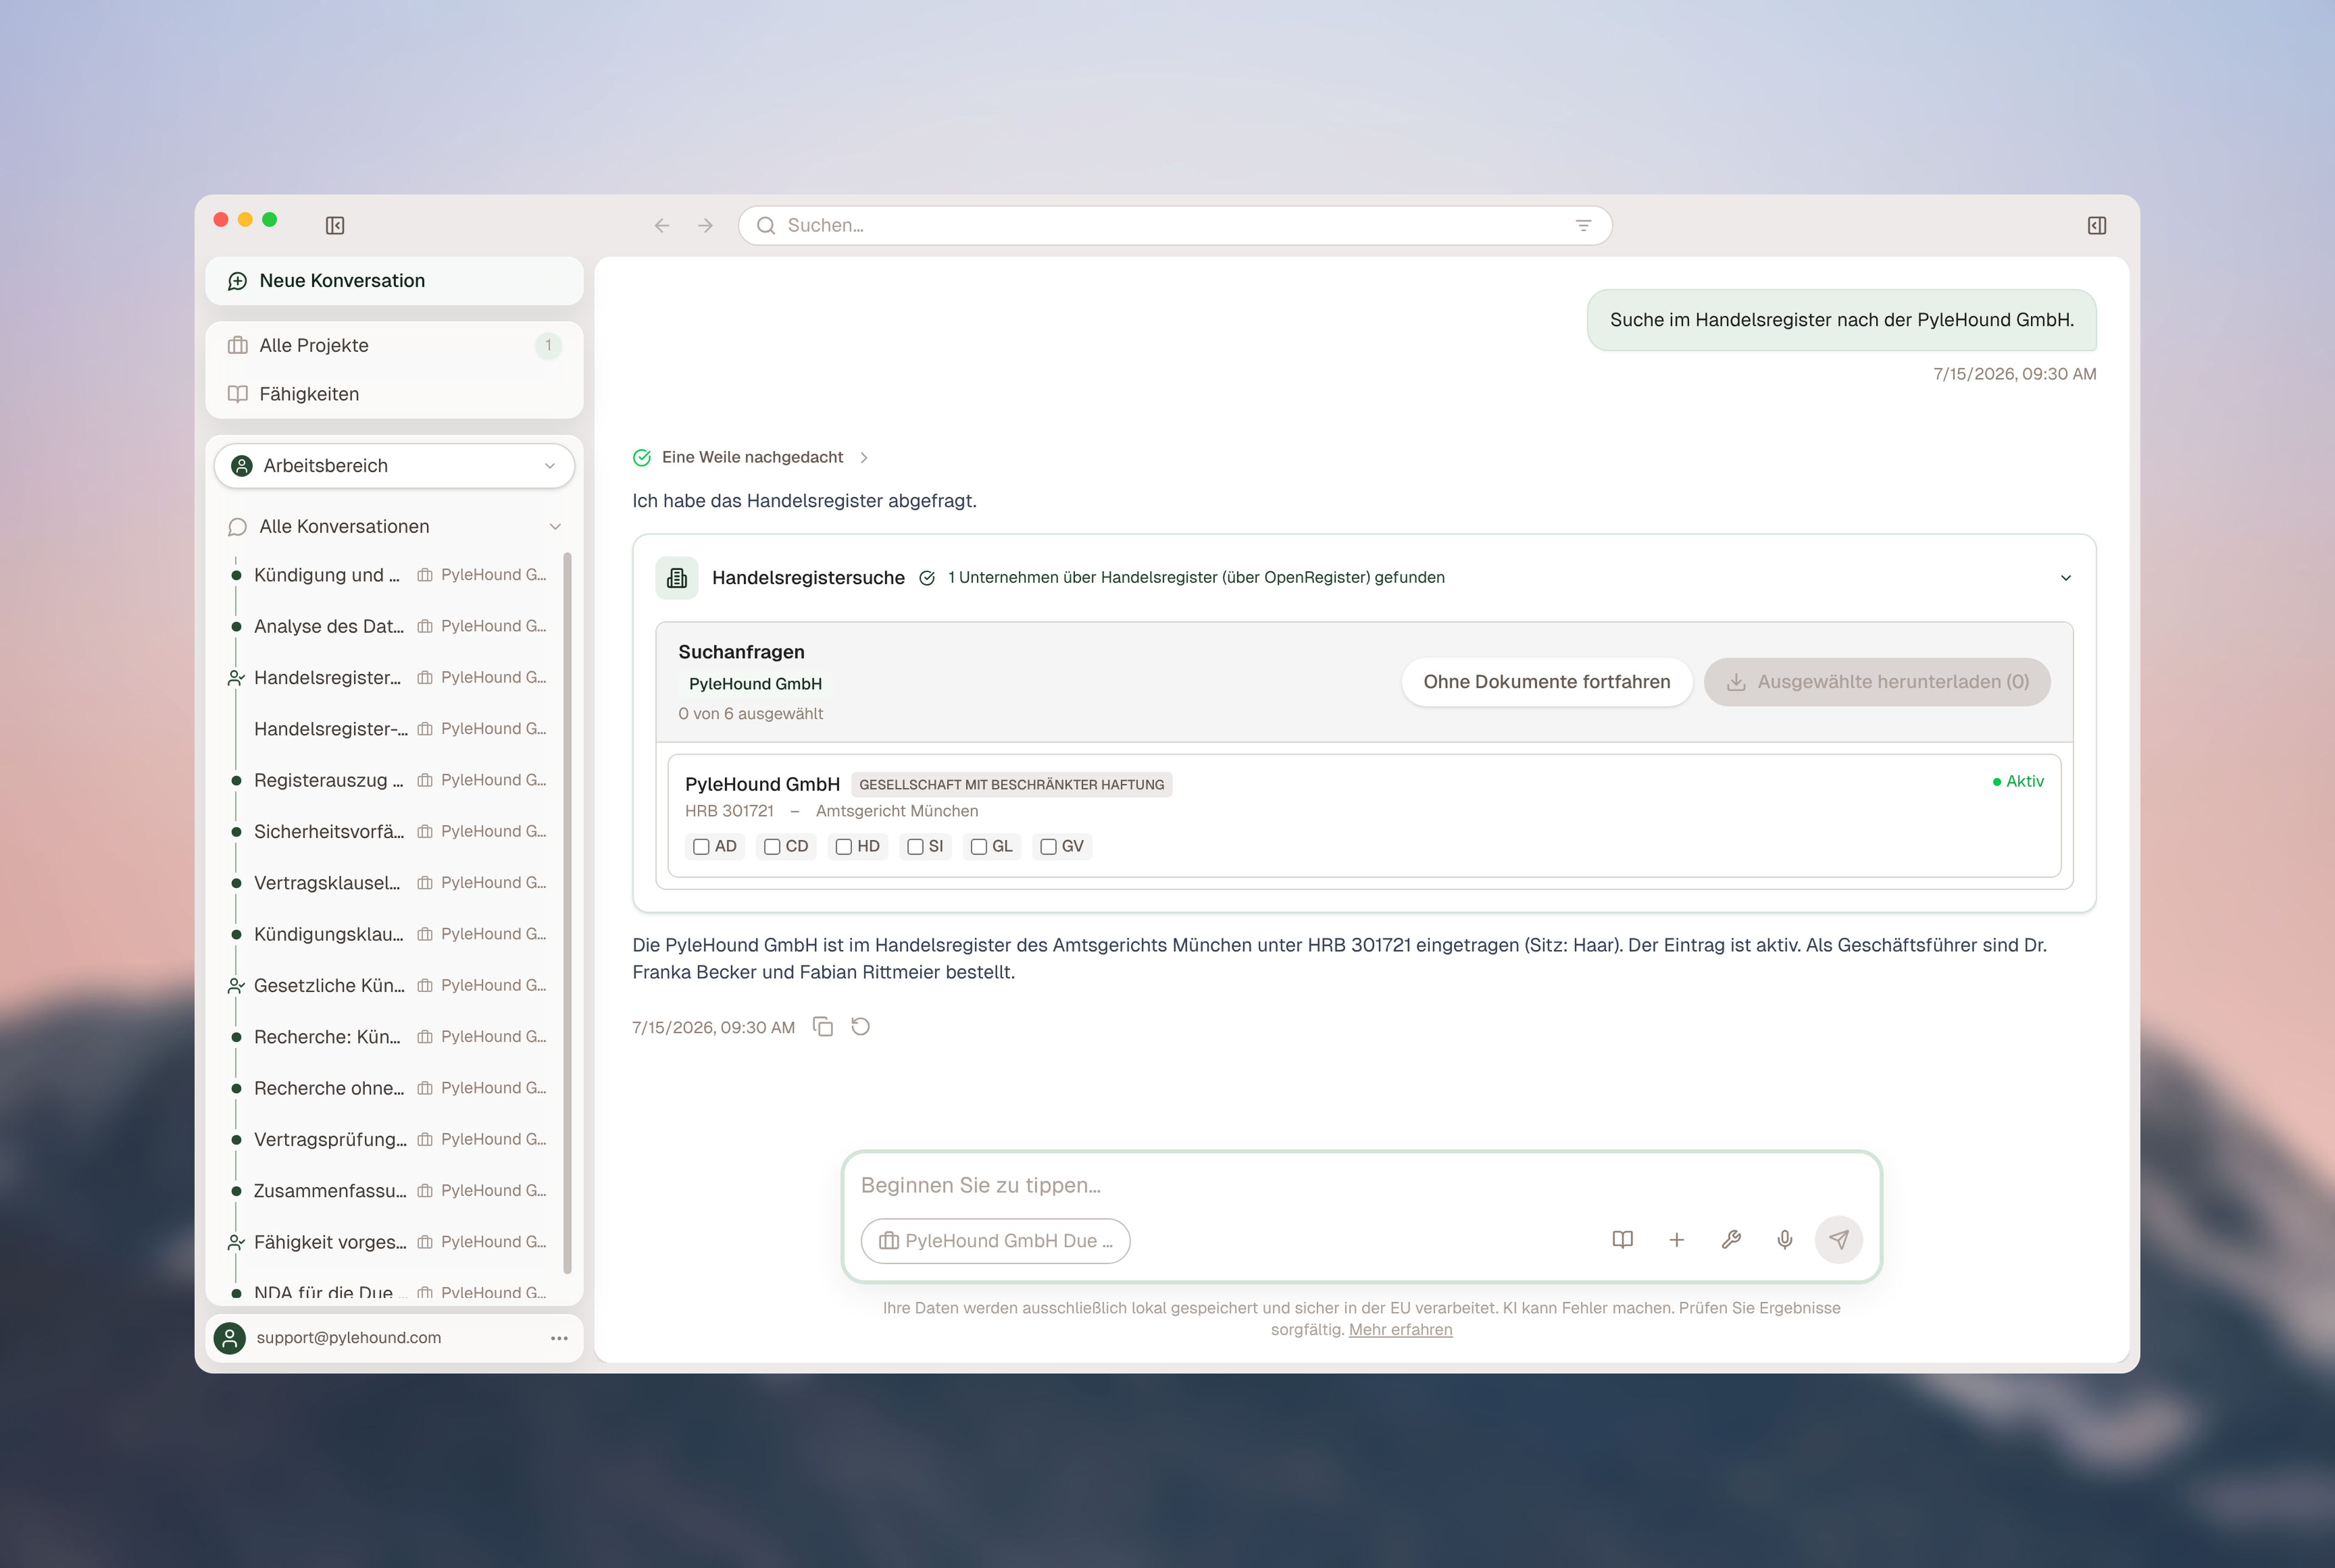The height and width of the screenshot is (1568, 2335).
Task: Check the GV document checkbox
Action: pos(1048,847)
